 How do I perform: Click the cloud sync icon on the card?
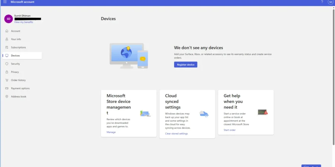204,114
